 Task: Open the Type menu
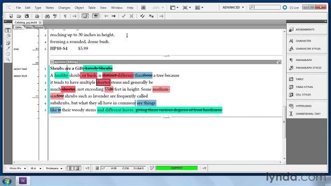[38, 8]
